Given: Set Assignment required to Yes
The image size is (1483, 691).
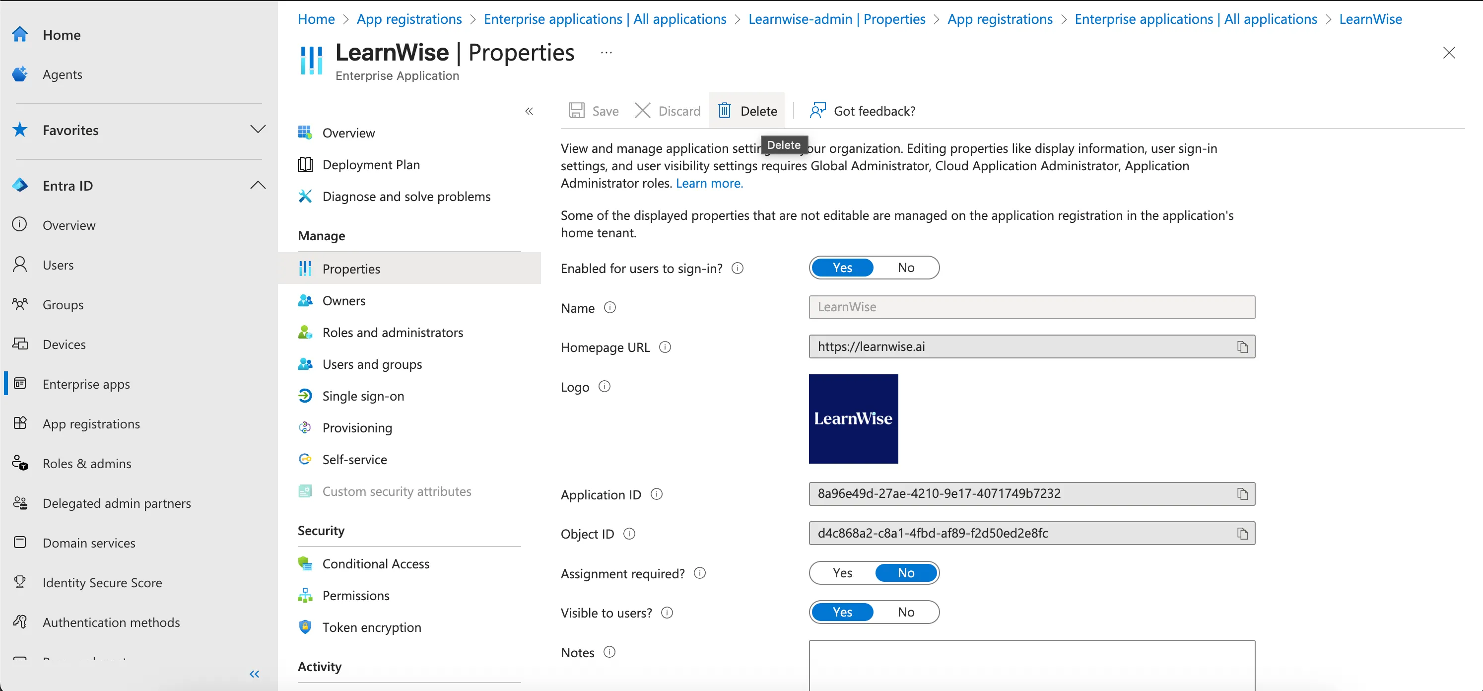Looking at the screenshot, I should tap(842, 573).
